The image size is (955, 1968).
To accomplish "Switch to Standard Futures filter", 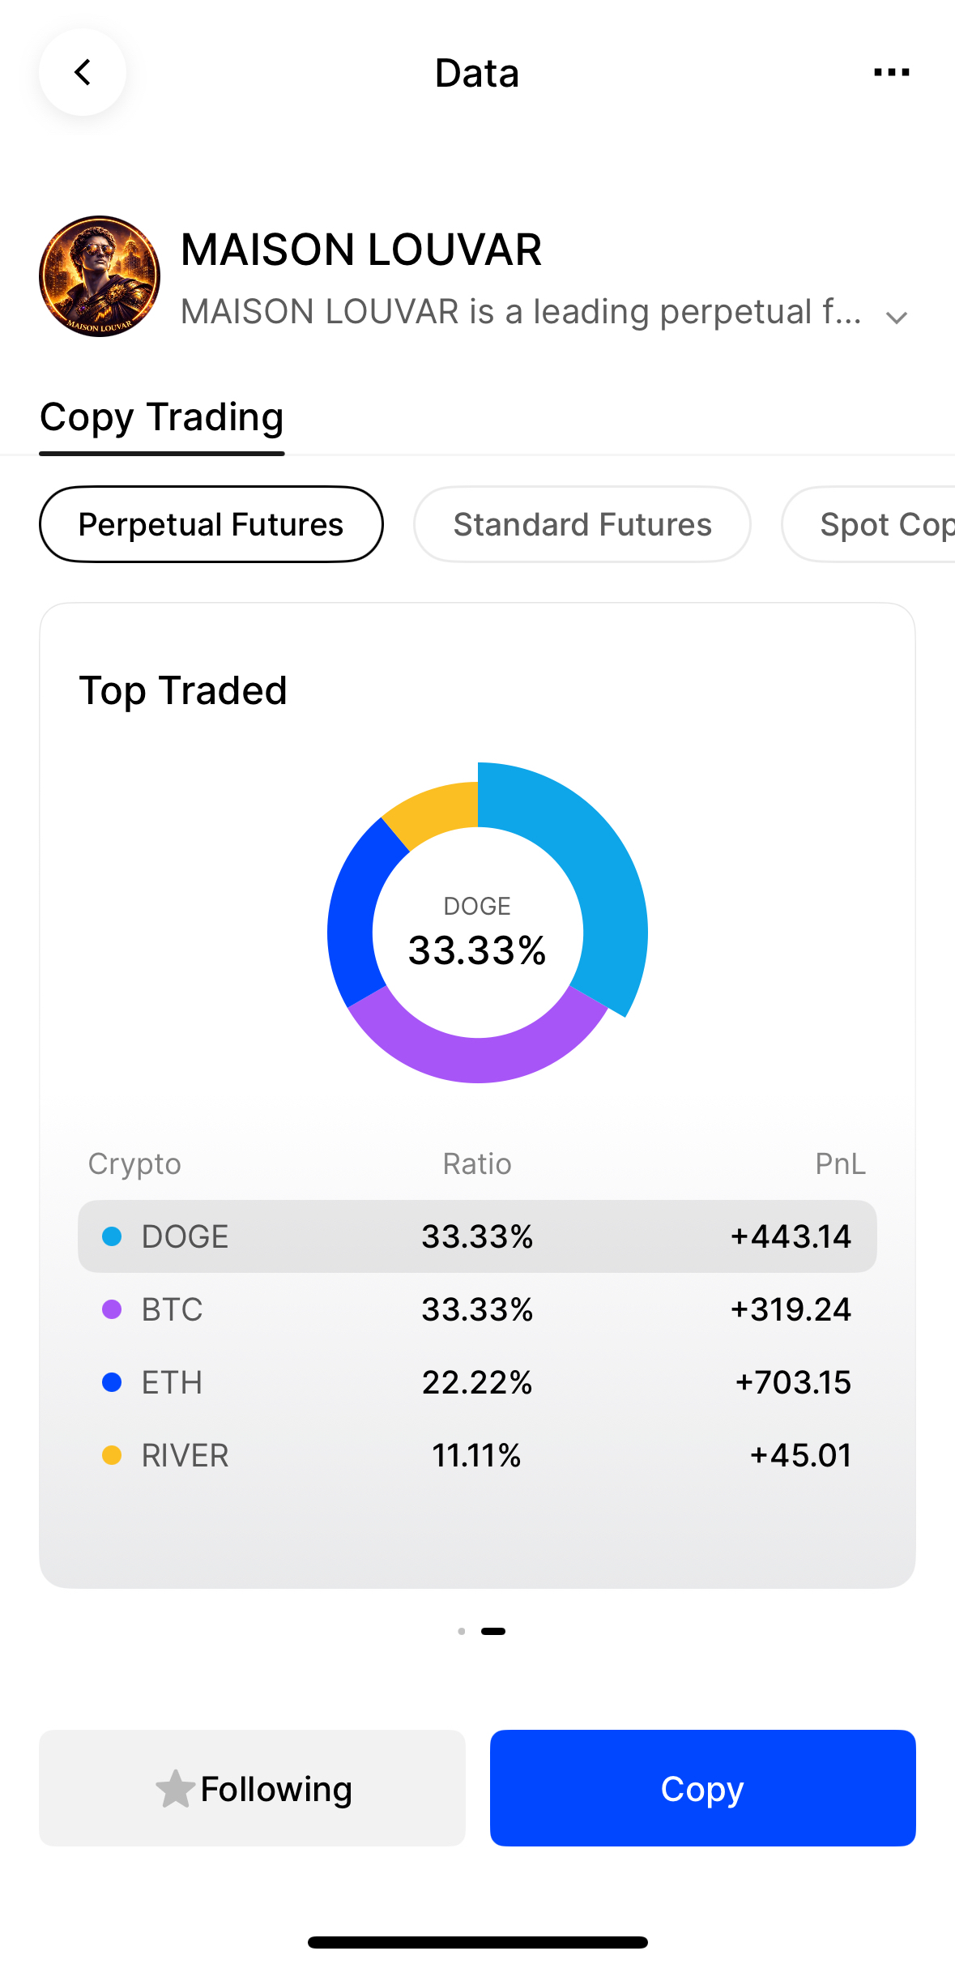I will point(582,524).
